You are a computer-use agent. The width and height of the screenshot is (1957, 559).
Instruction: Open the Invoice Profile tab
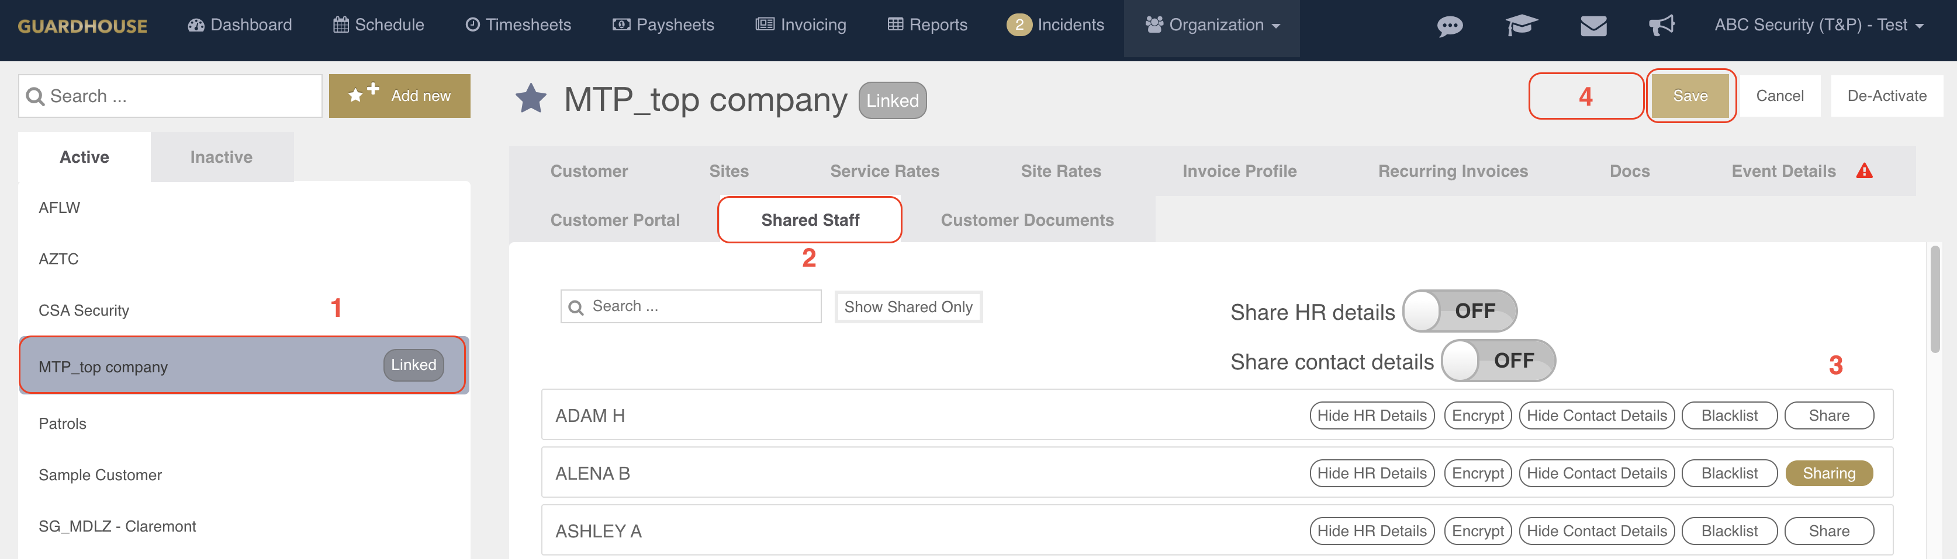tap(1239, 172)
